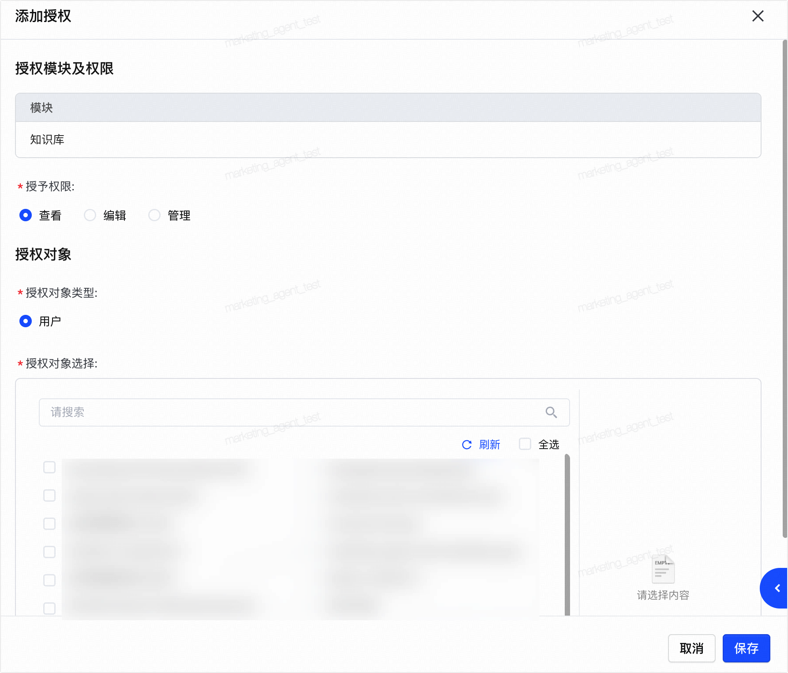This screenshot has width=788, height=673.
Task: Click the user list scrollbar
Action: tap(567, 534)
